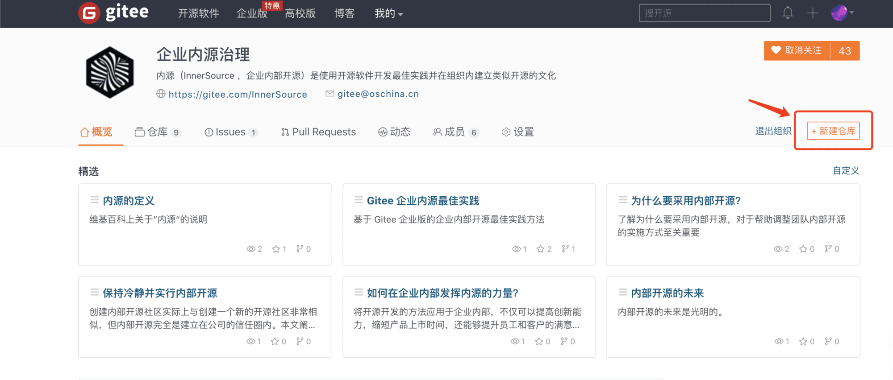Image resolution: width=893 pixels, height=380 pixels.
Task: Click 退出组织 to leave organization
Action: click(773, 131)
